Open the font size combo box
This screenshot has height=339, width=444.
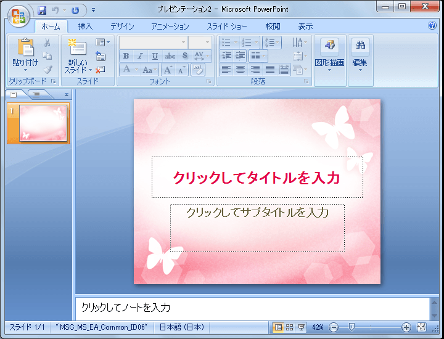[200, 43]
